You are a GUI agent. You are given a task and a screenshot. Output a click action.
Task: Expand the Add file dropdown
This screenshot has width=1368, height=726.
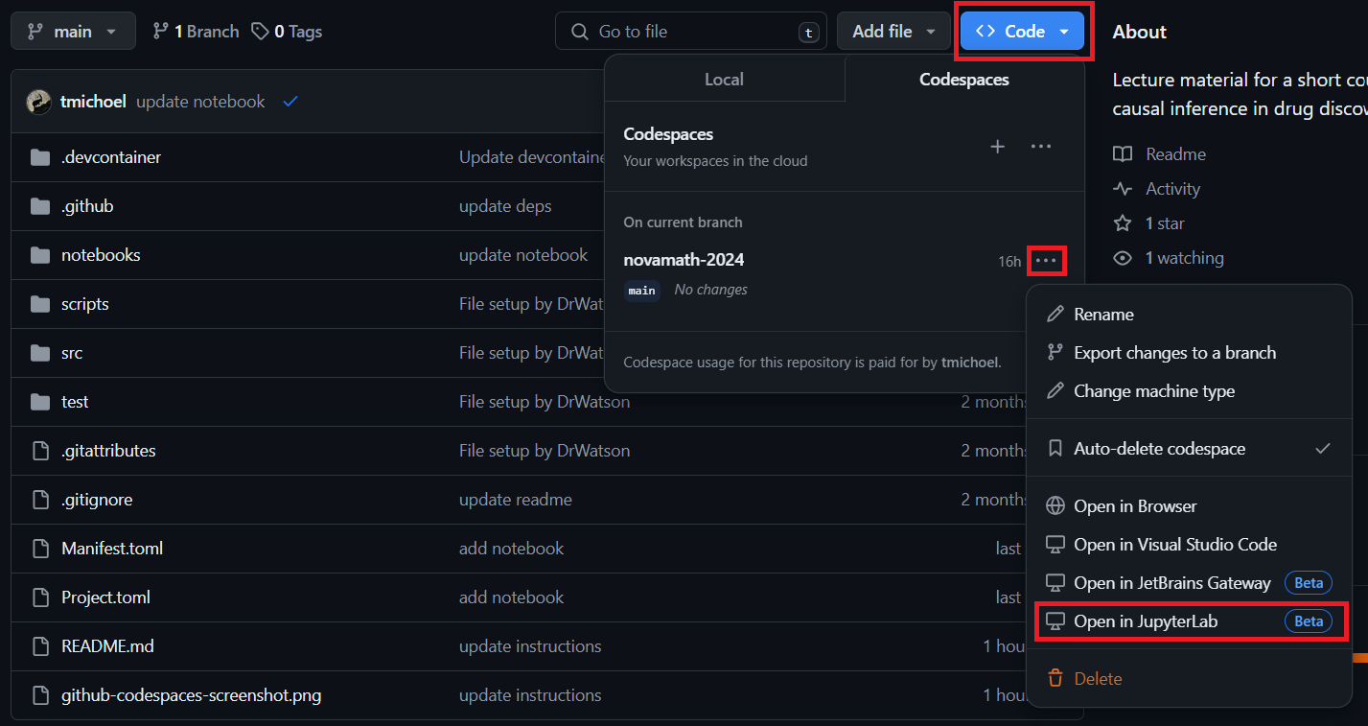pyautogui.click(x=893, y=32)
